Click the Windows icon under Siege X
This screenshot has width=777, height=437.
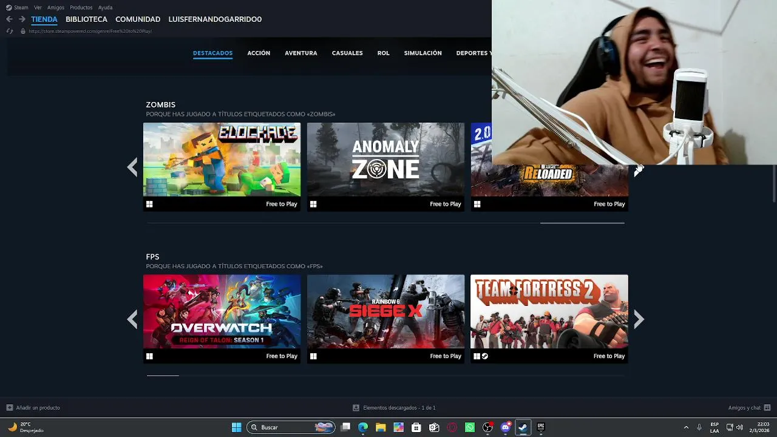pyautogui.click(x=313, y=356)
